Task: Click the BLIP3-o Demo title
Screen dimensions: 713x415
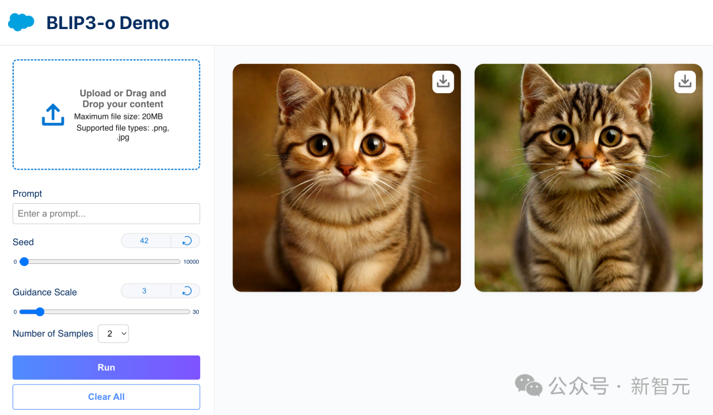Action: tap(108, 22)
